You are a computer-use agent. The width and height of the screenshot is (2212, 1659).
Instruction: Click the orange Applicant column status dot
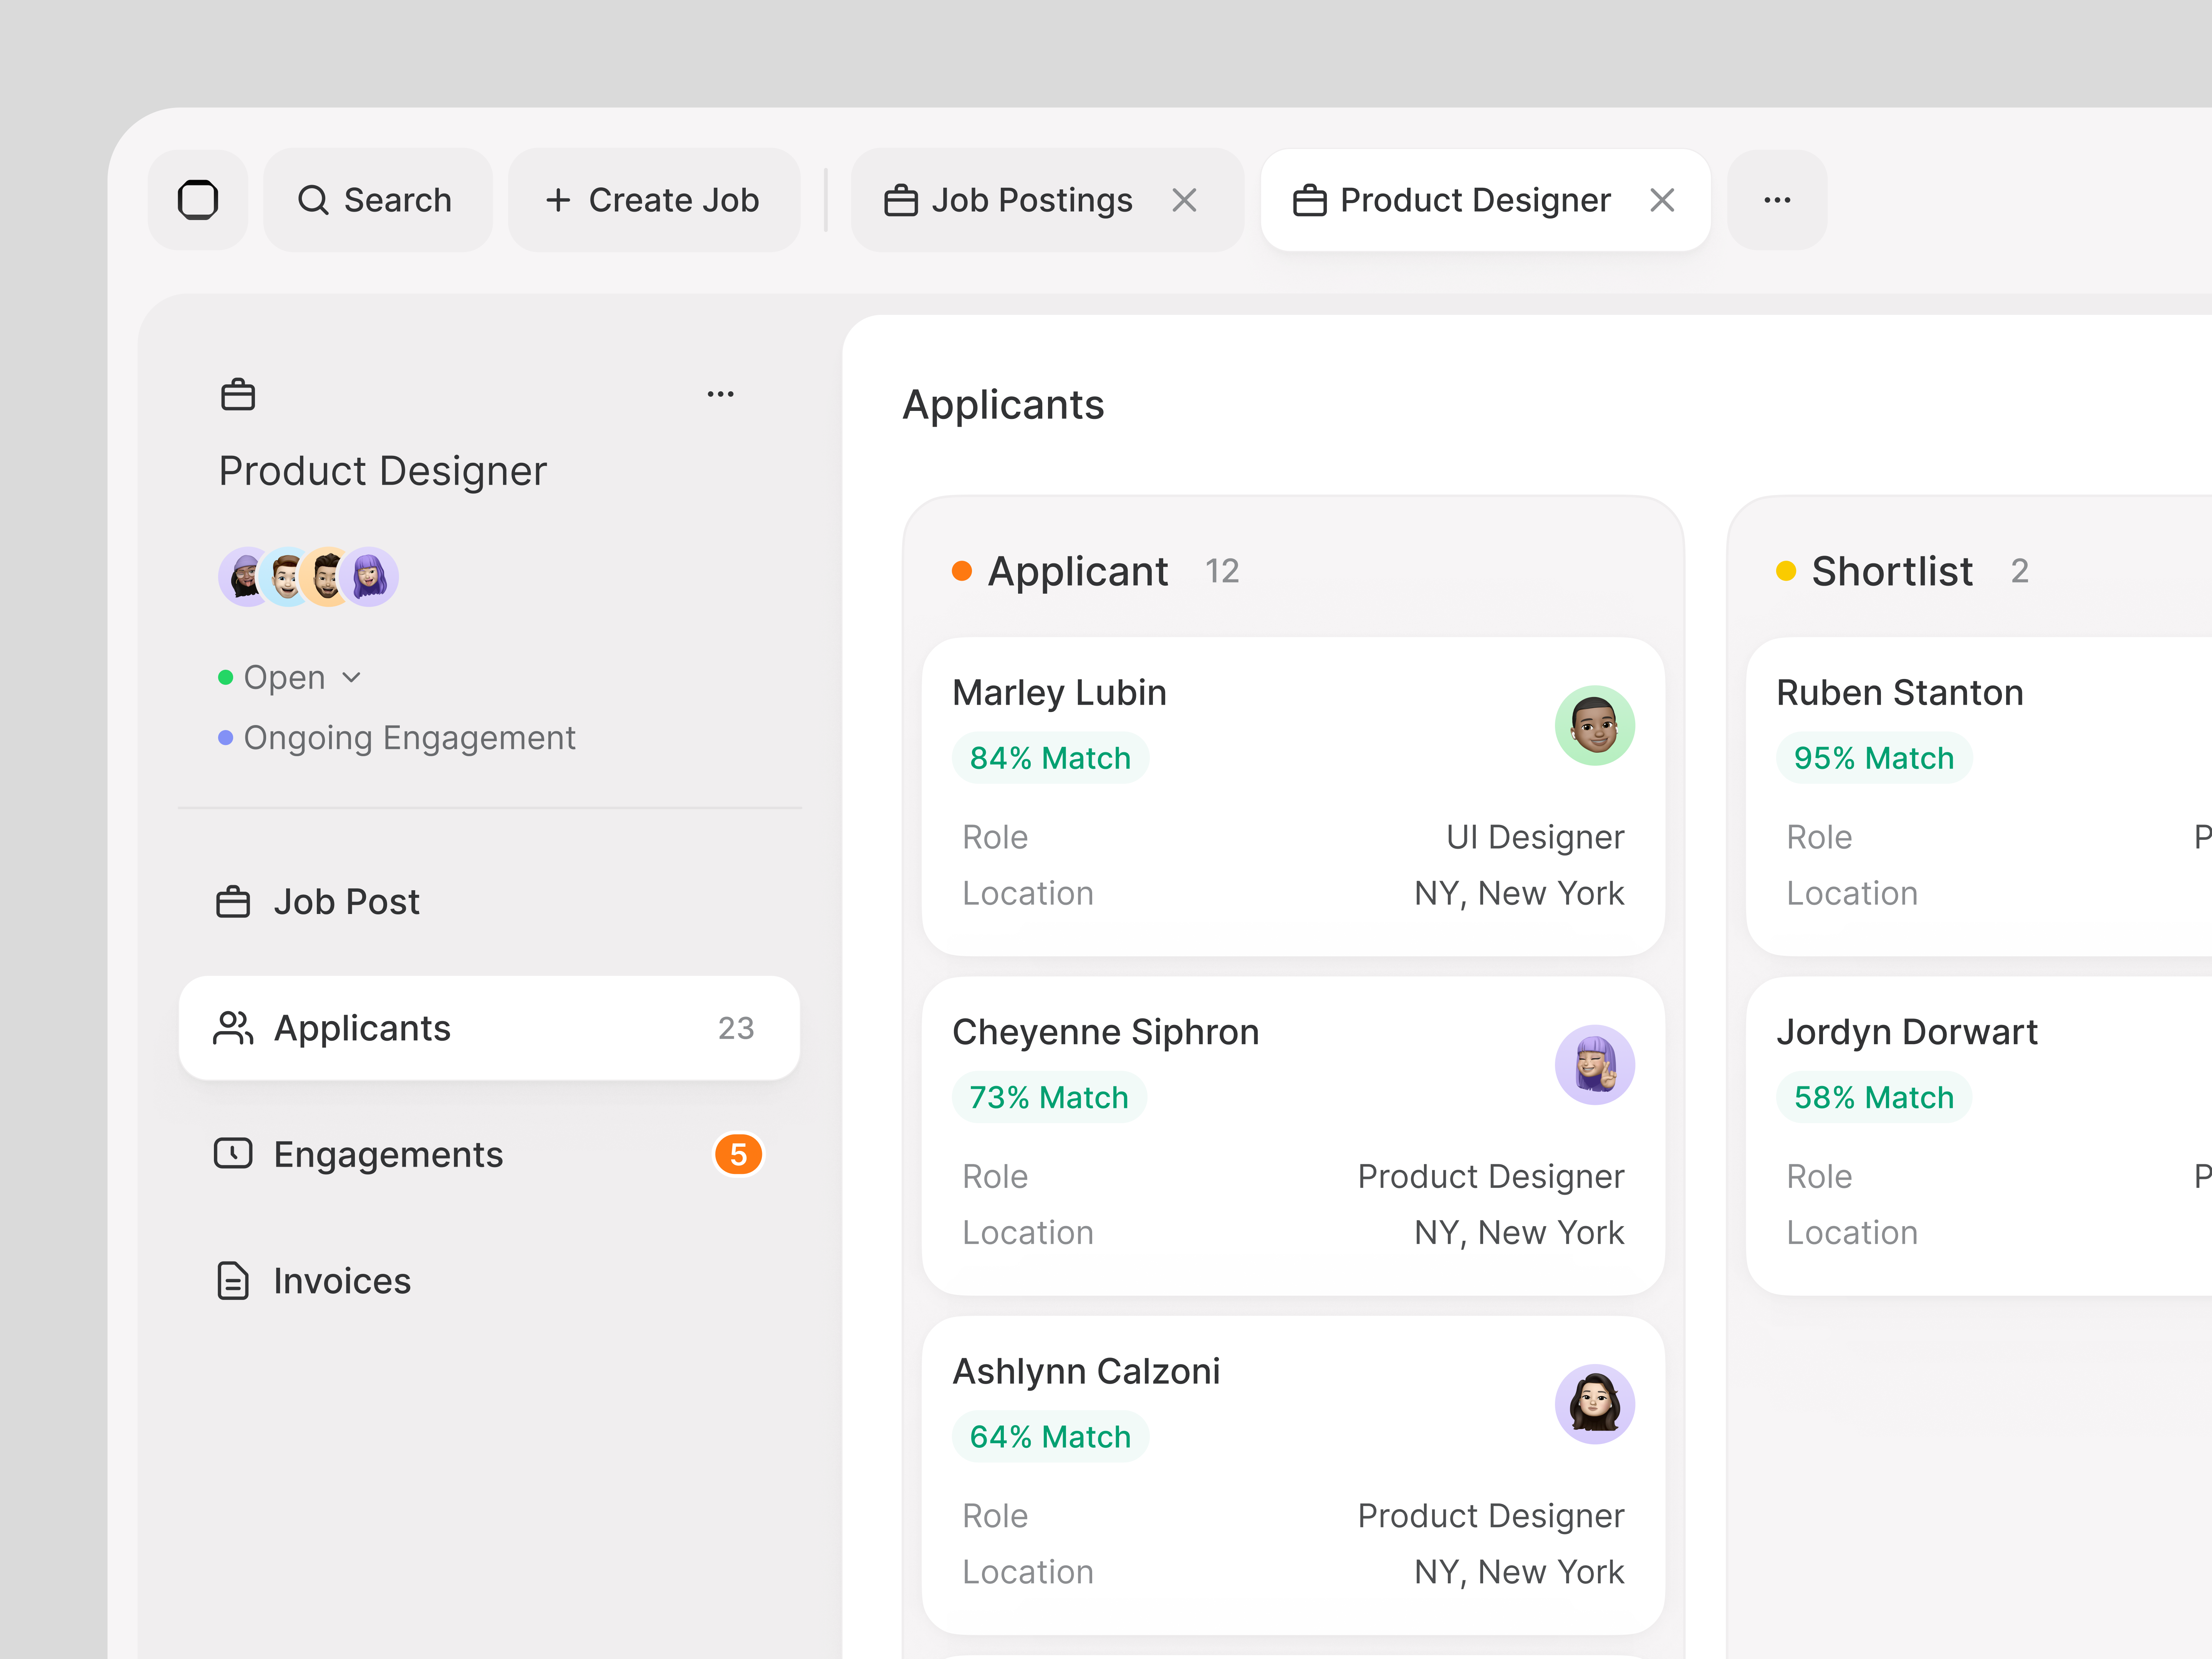click(x=962, y=571)
